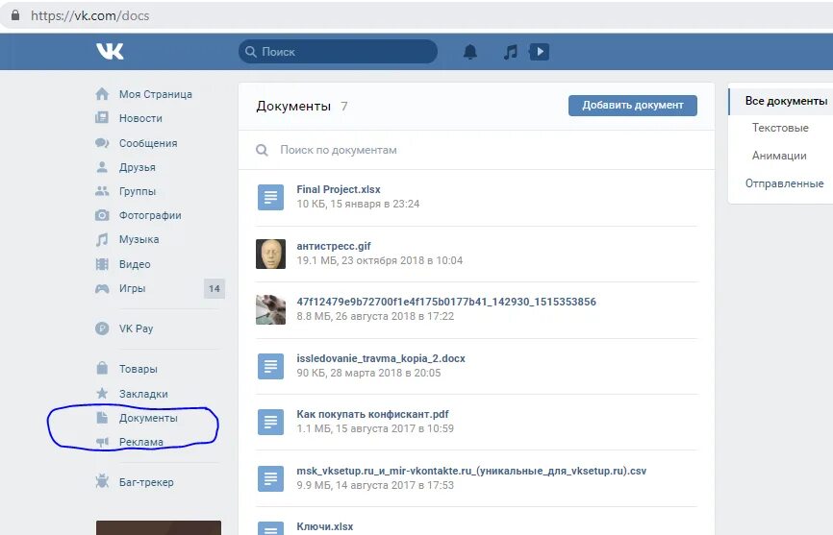
Task: Click the file icon of the msk_vksetup csv
Action: (270, 478)
